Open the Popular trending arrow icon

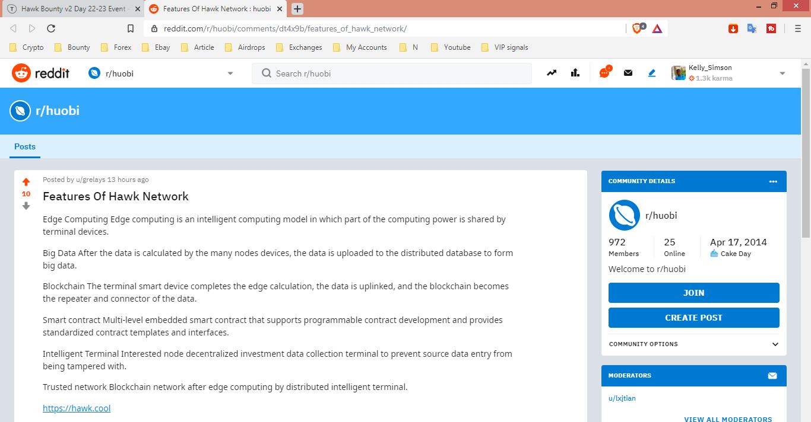[x=552, y=73]
